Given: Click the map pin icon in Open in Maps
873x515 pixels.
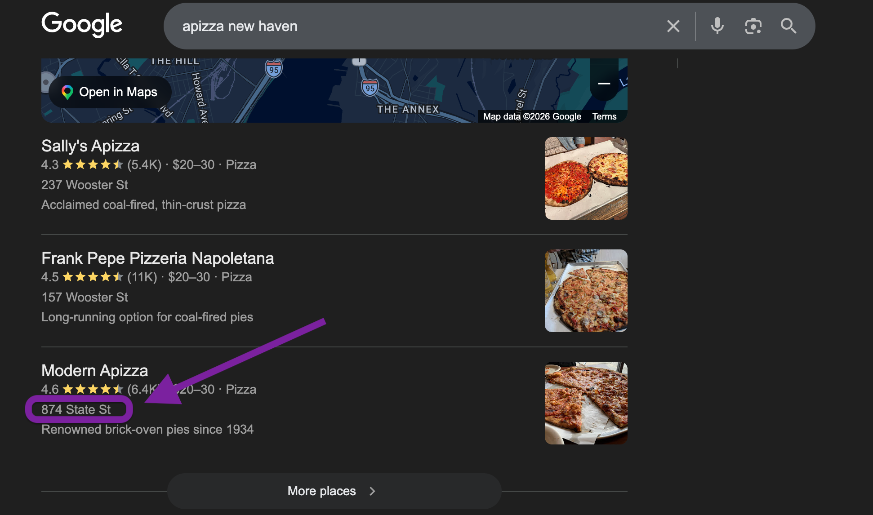Looking at the screenshot, I should point(67,92).
